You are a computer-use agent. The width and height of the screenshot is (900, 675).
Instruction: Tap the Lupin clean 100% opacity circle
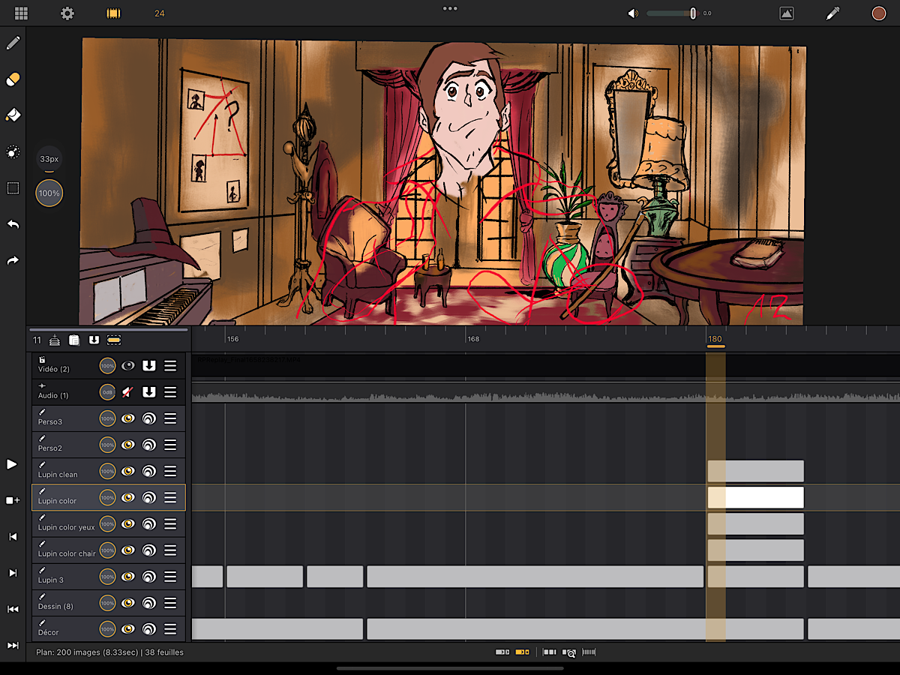(108, 471)
